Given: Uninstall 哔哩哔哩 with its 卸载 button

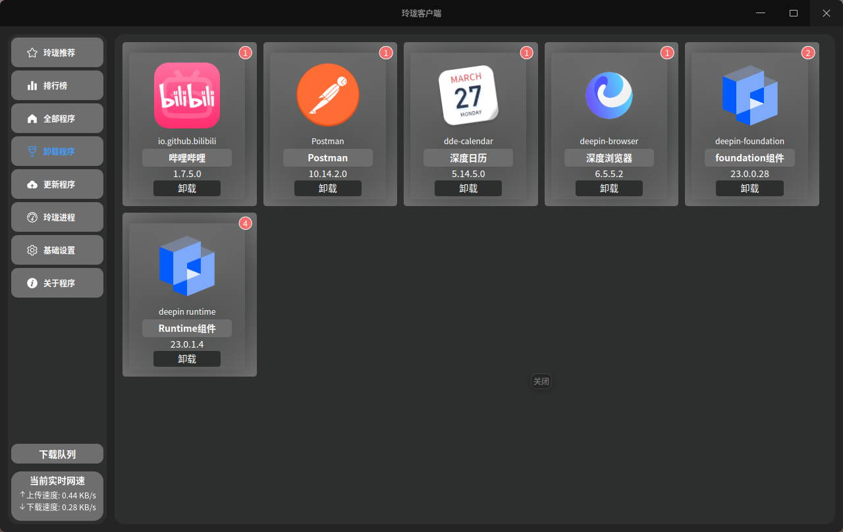Looking at the screenshot, I should tap(187, 188).
